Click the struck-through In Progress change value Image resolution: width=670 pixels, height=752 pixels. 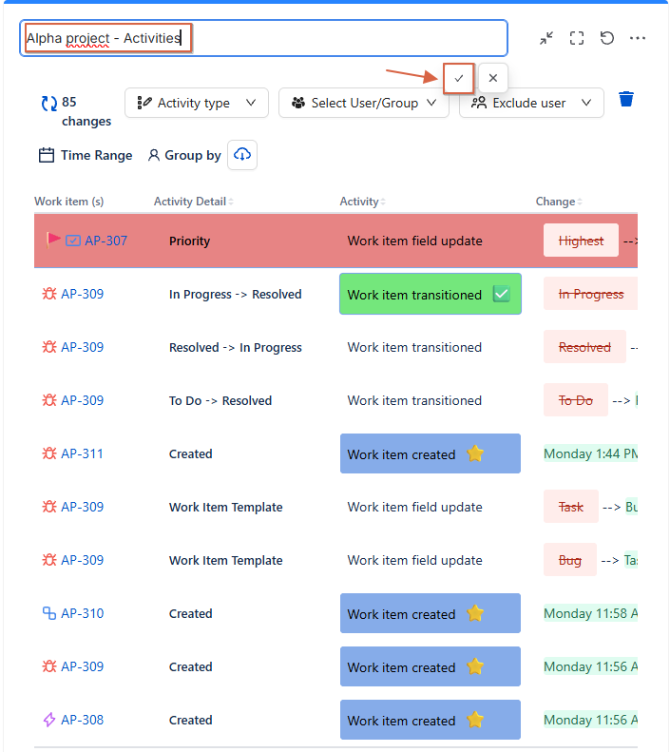click(x=591, y=294)
